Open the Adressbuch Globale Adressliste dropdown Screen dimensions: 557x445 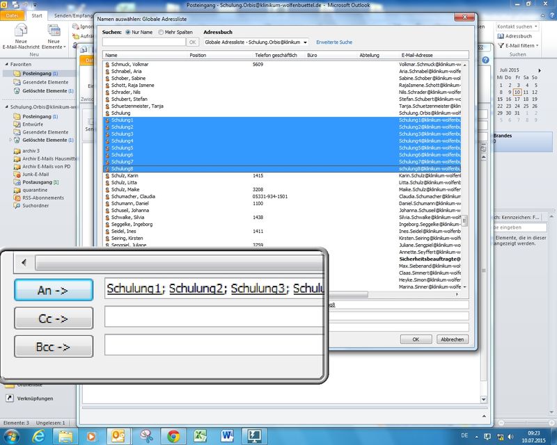[256, 42]
